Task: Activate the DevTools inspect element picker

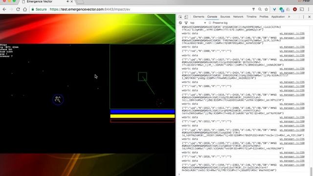Action: (180, 17)
